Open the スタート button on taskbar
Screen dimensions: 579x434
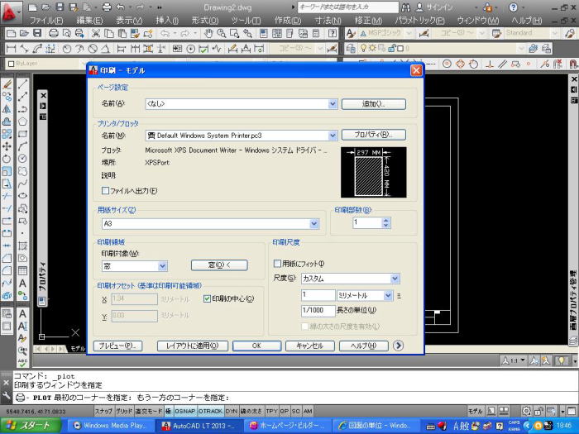click(31, 426)
